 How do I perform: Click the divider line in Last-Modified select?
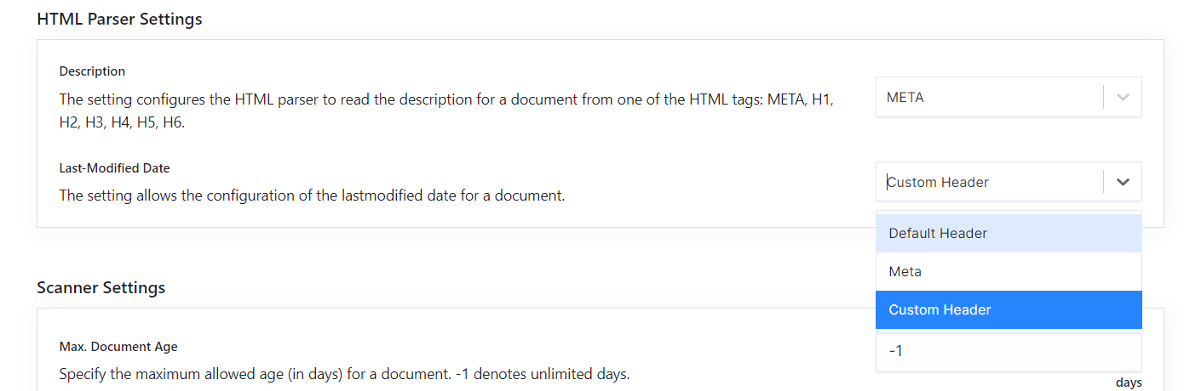[1103, 182]
